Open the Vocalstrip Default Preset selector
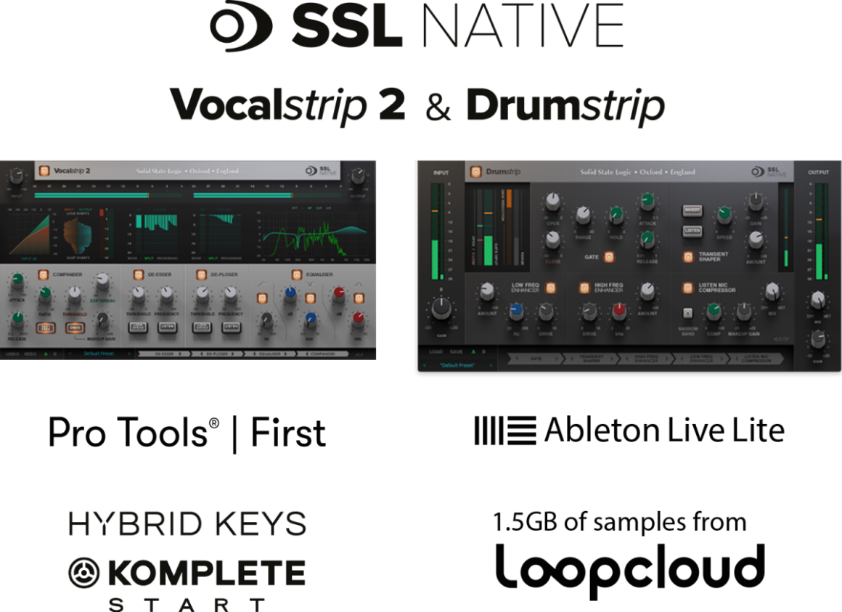 pos(99,354)
